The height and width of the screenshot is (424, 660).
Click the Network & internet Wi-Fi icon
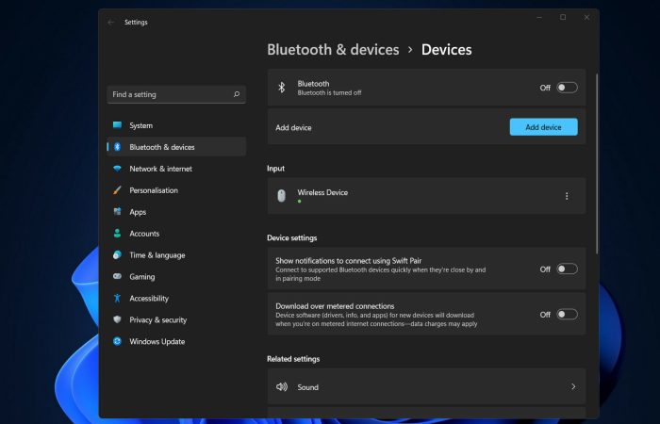point(118,169)
